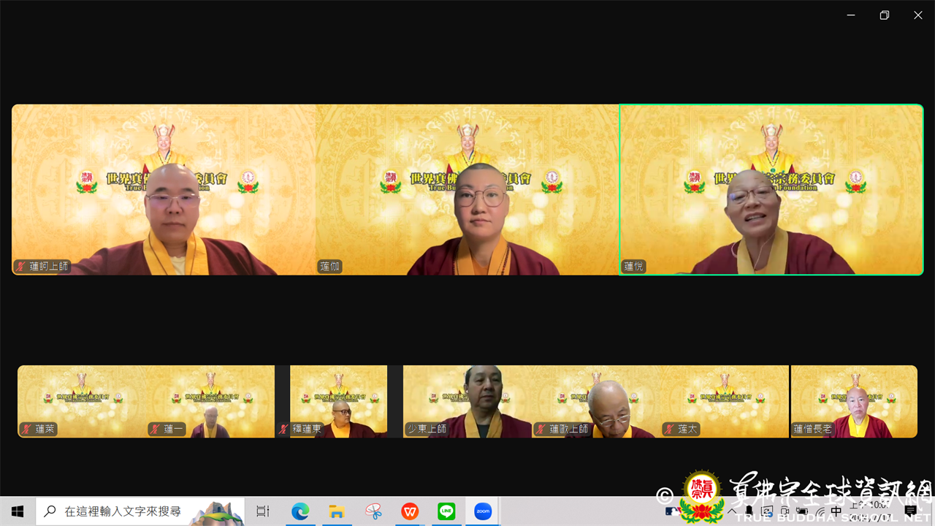Click the 蓮僧長老 video thumbnail
The width and height of the screenshot is (935, 526).
coord(853,400)
